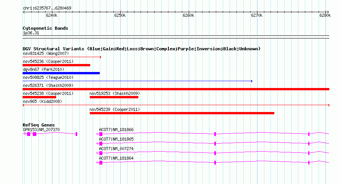Click right scroll arrow on the ruler
This screenshot has height=184, width=340.
pos(328,12)
